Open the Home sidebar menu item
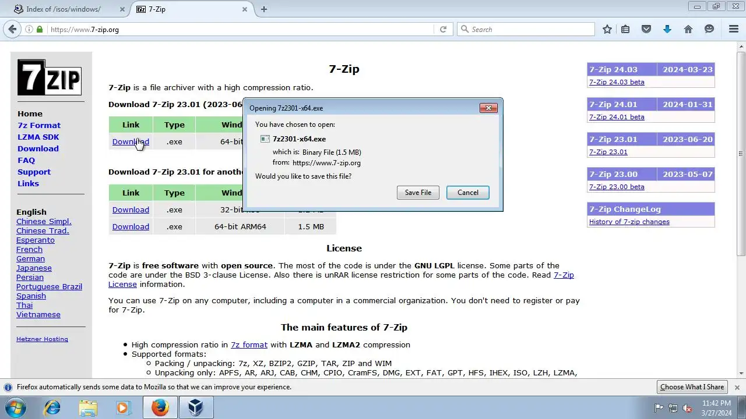 coord(30,113)
